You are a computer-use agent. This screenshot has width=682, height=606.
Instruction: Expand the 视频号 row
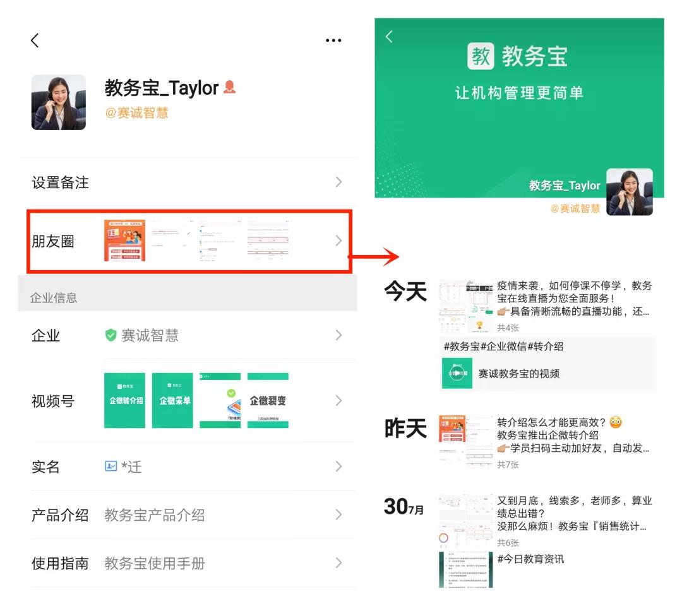point(339,400)
